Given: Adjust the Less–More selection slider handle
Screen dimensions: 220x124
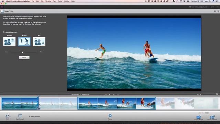Looking at the screenshot, I should (x=22, y=52).
